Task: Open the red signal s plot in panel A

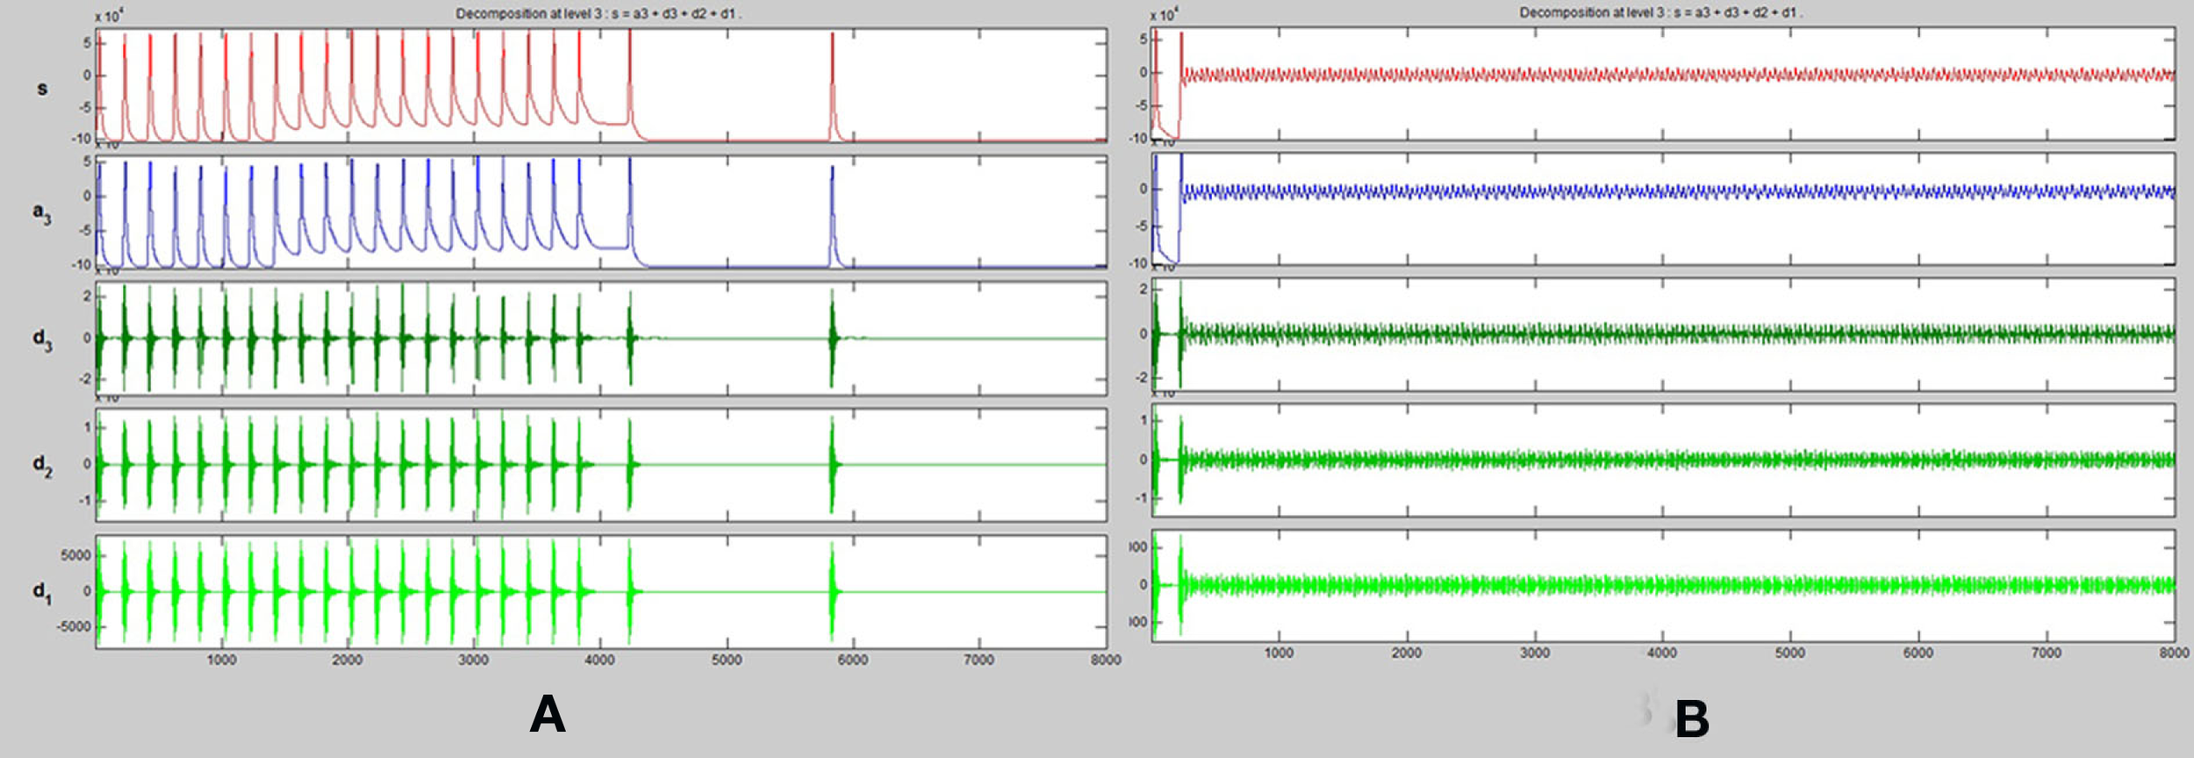Action: [601, 85]
